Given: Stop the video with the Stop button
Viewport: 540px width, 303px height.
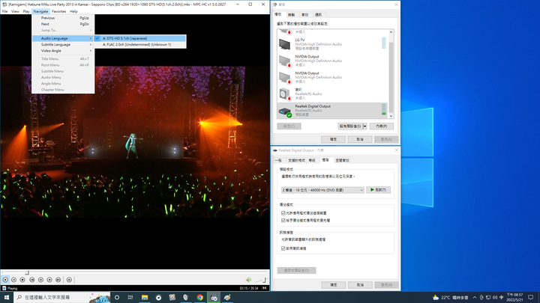Looking at the screenshot, I should 22,280.
